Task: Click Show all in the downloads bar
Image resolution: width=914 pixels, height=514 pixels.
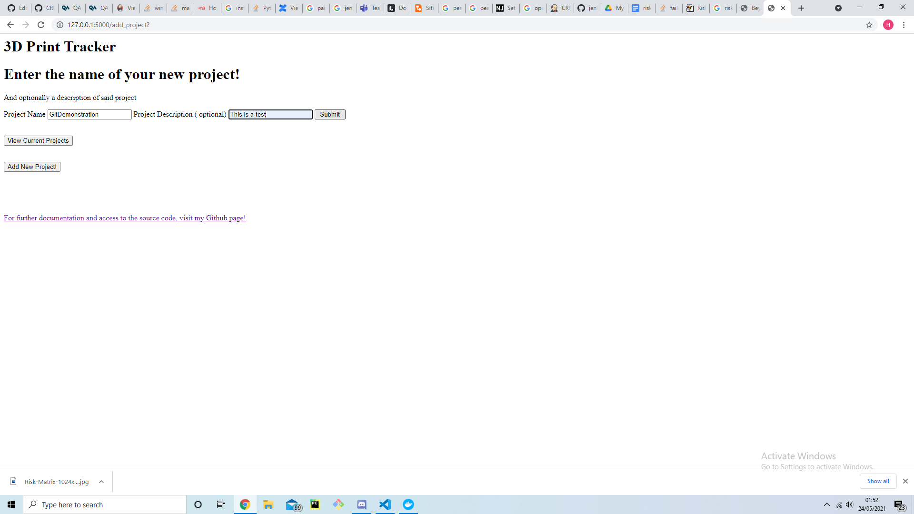Action: tap(878, 481)
